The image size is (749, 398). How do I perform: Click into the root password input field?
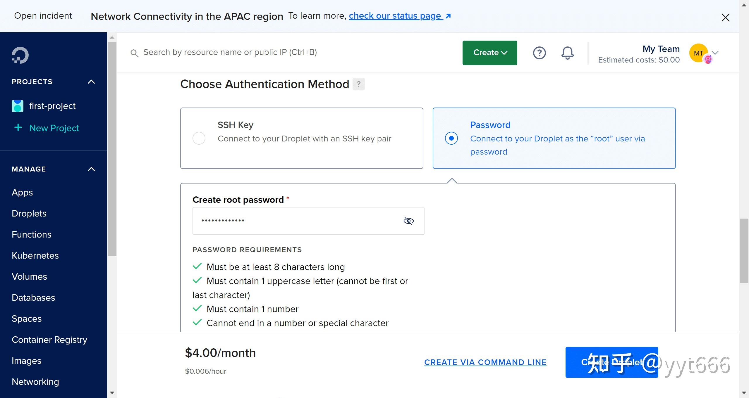(x=296, y=221)
